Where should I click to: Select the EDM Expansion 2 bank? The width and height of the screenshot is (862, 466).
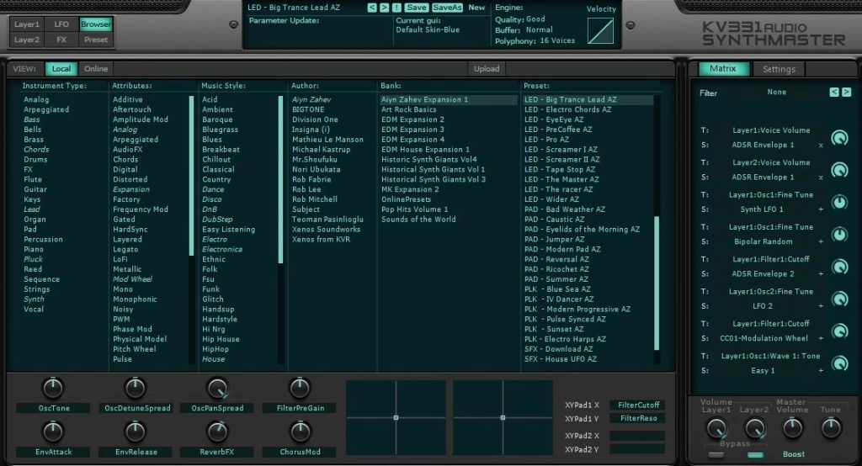(x=412, y=119)
